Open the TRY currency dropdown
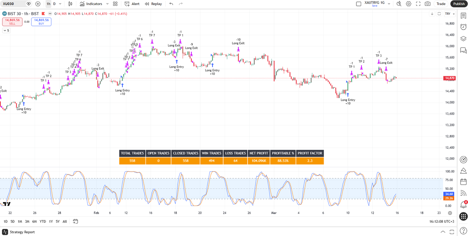This screenshot has width=468, height=236. (450, 14)
